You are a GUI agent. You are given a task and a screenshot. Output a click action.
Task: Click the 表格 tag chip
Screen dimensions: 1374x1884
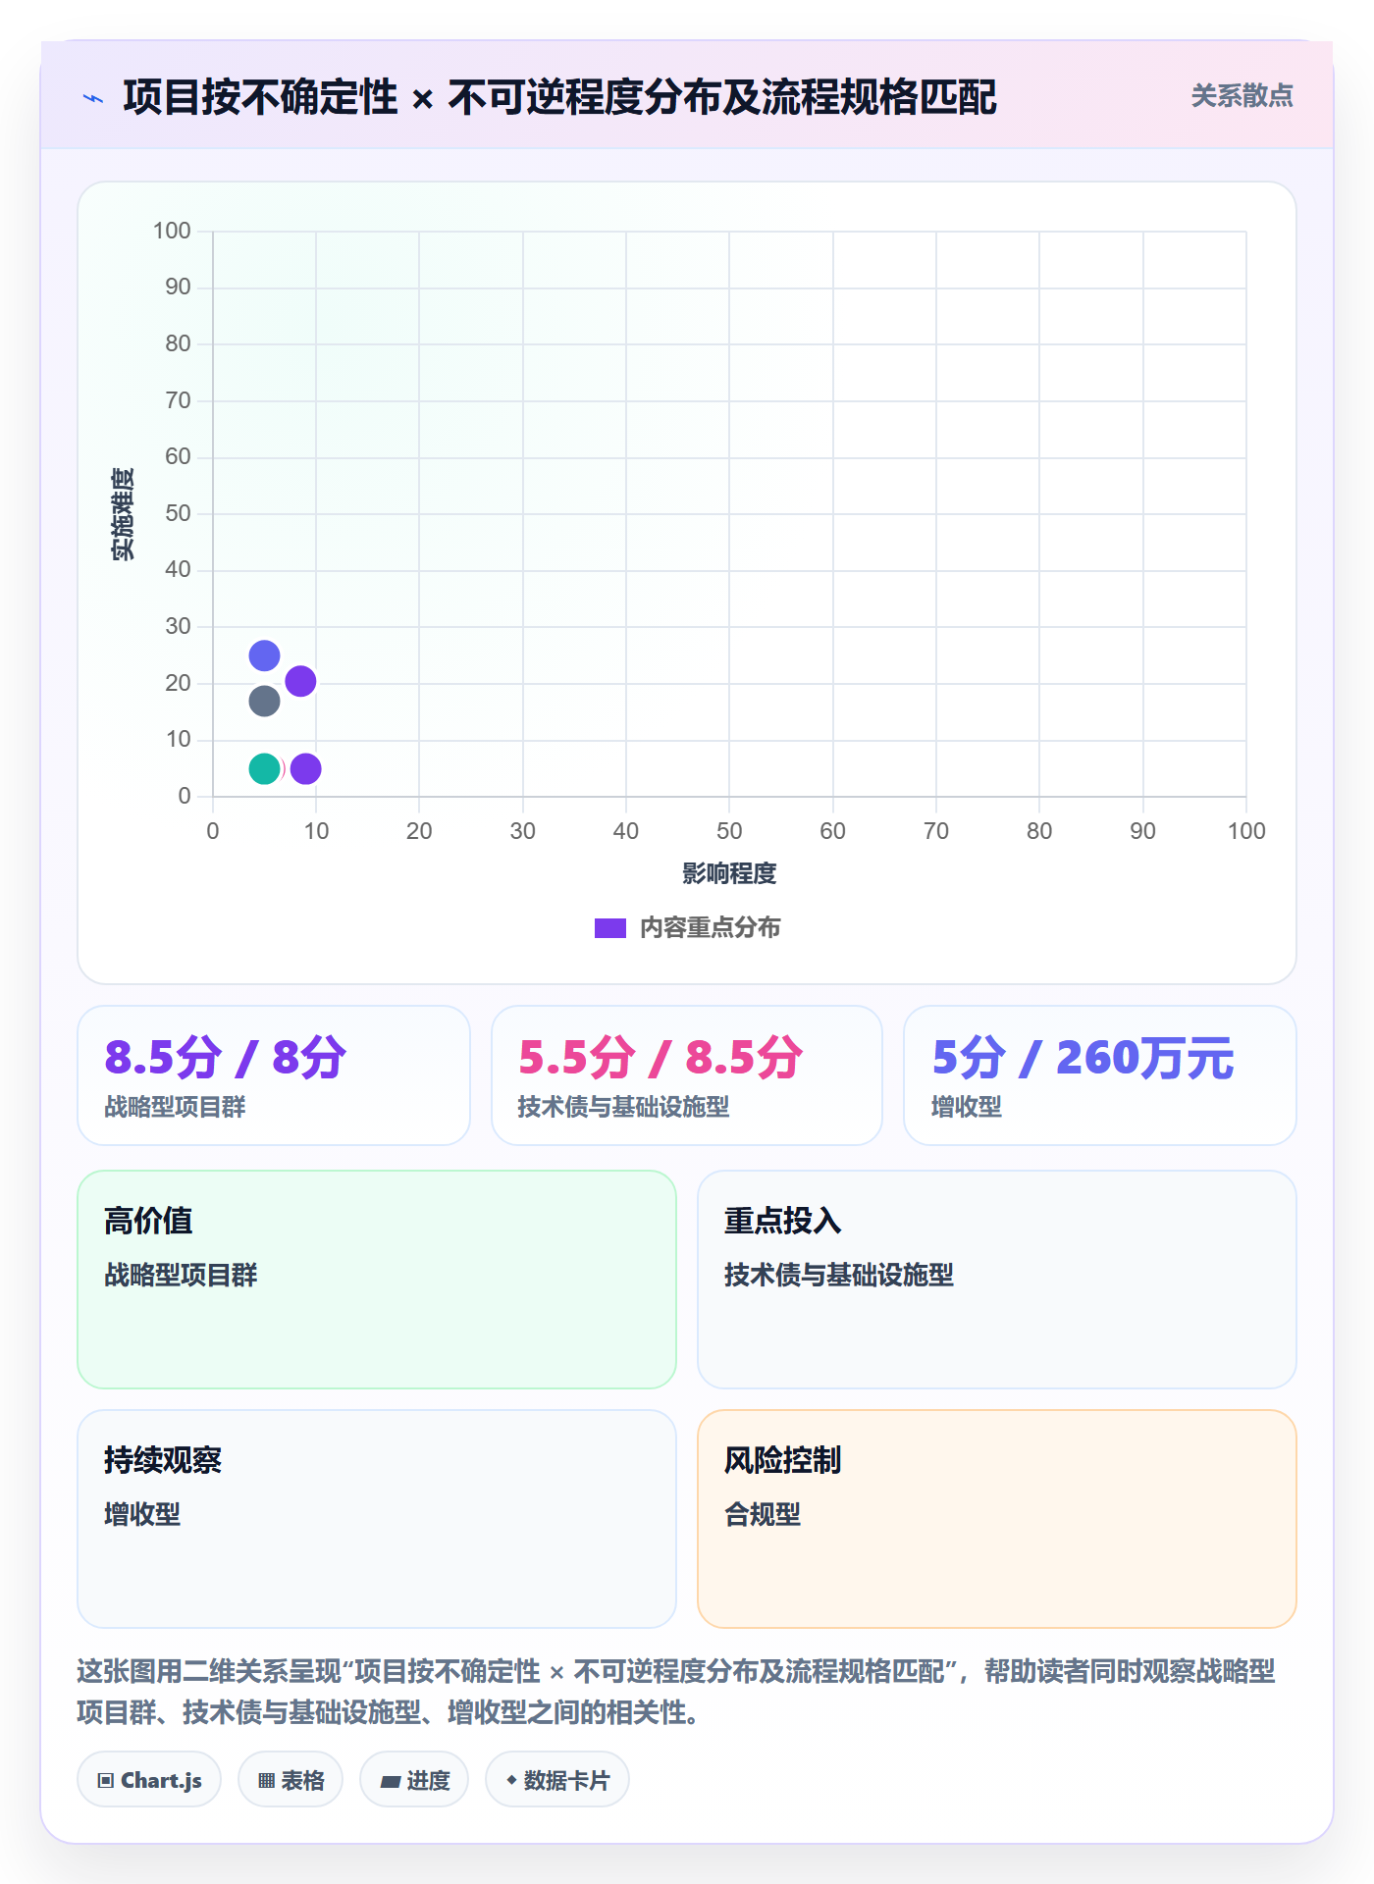pos(291,1780)
